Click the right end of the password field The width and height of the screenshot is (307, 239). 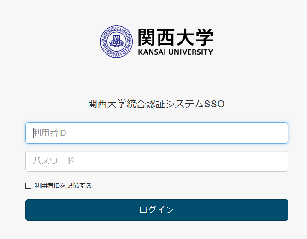coord(279,161)
